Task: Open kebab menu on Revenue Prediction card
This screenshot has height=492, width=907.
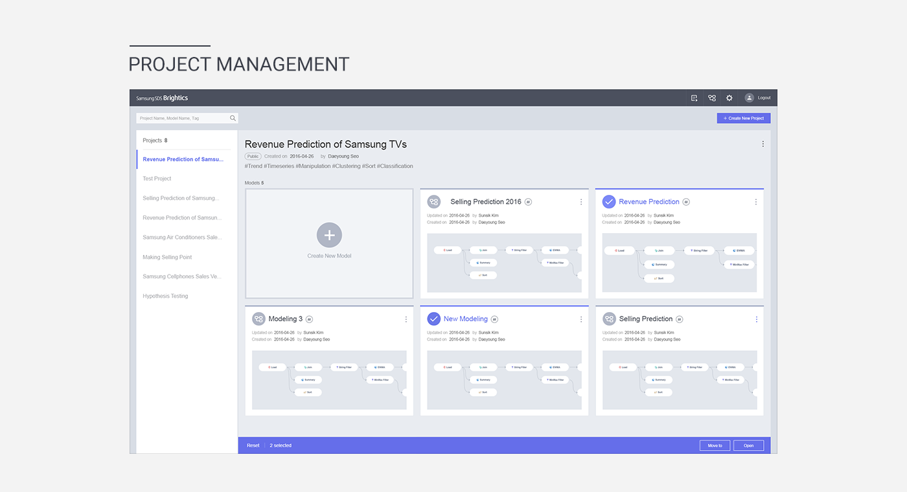Action: pos(756,202)
